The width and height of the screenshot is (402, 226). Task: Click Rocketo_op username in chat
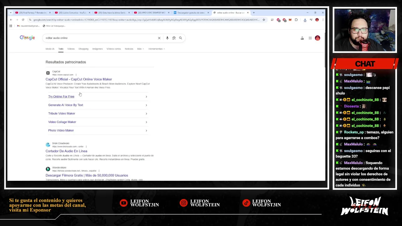click(x=354, y=132)
